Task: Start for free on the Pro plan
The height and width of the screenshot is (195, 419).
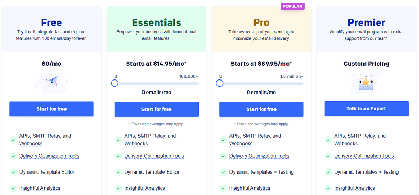Action: coord(261,109)
